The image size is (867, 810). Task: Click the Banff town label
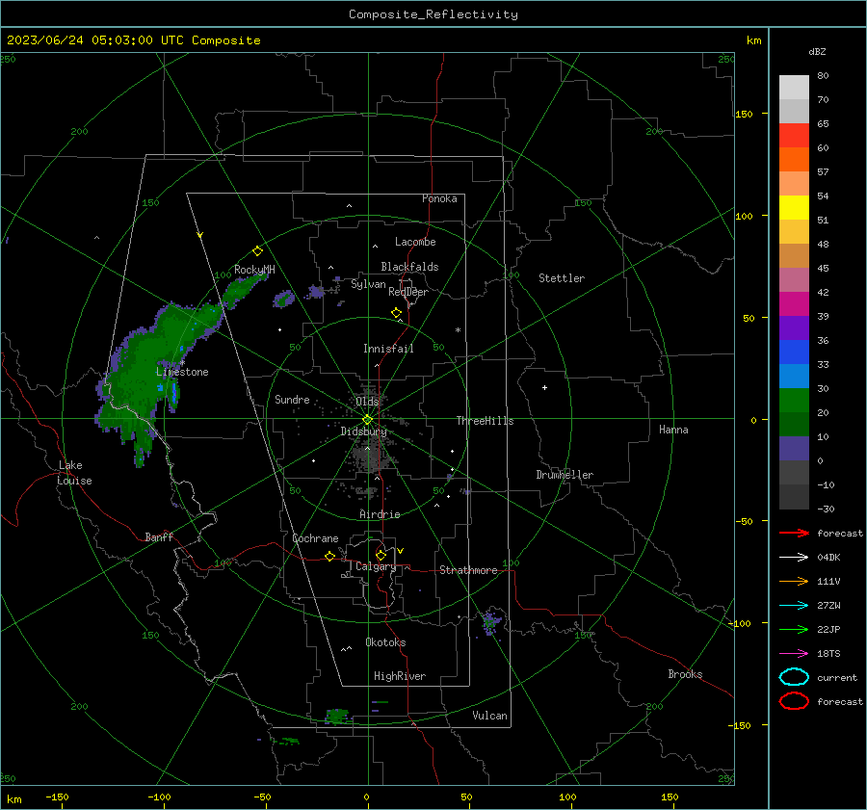(159, 537)
